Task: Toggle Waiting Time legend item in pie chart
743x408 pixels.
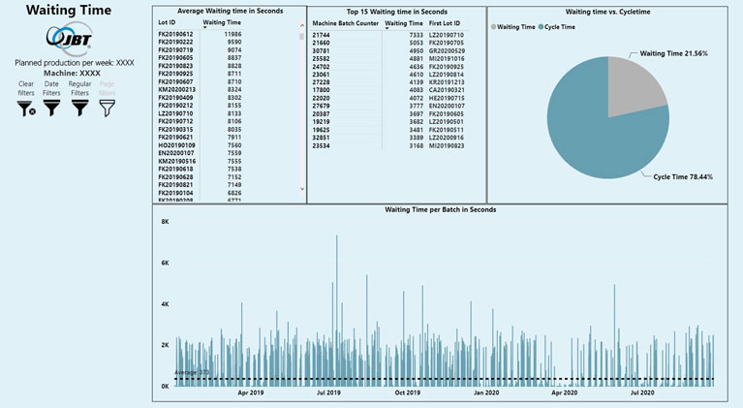Action: pyautogui.click(x=514, y=27)
